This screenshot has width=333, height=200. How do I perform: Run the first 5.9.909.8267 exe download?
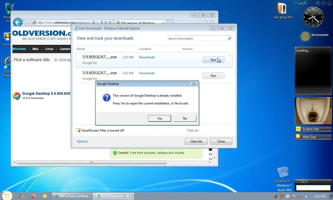pos(213,60)
